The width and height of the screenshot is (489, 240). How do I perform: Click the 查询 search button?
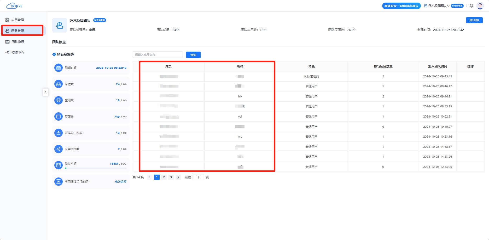point(193,55)
